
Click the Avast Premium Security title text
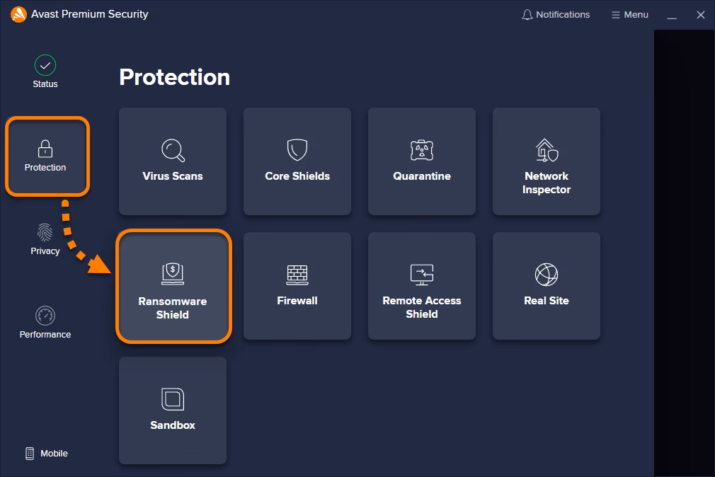[90, 14]
